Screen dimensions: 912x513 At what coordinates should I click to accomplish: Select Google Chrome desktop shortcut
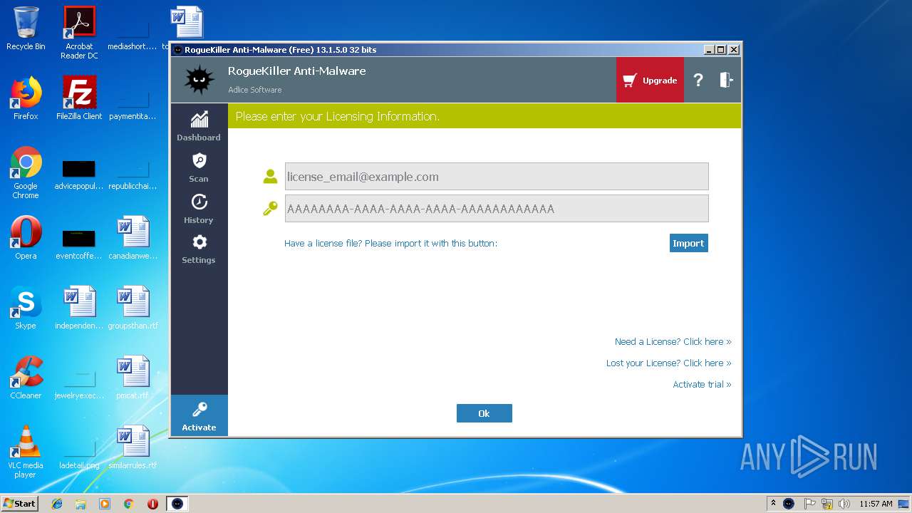(x=26, y=172)
